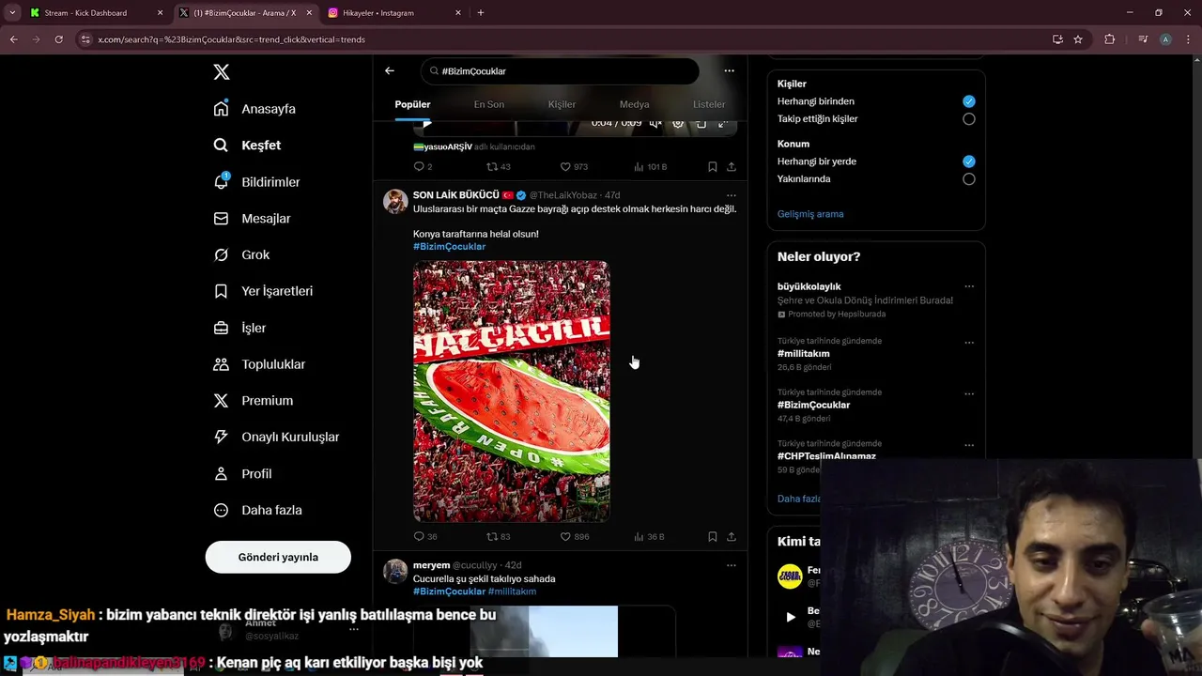
Task: Click the X logo in sidebar
Action: [221, 72]
